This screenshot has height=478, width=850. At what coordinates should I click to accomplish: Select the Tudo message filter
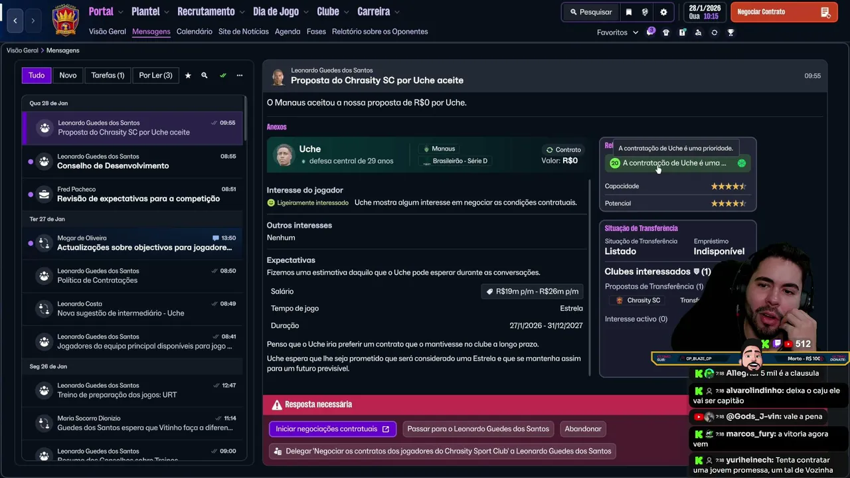[x=37, y=76]
